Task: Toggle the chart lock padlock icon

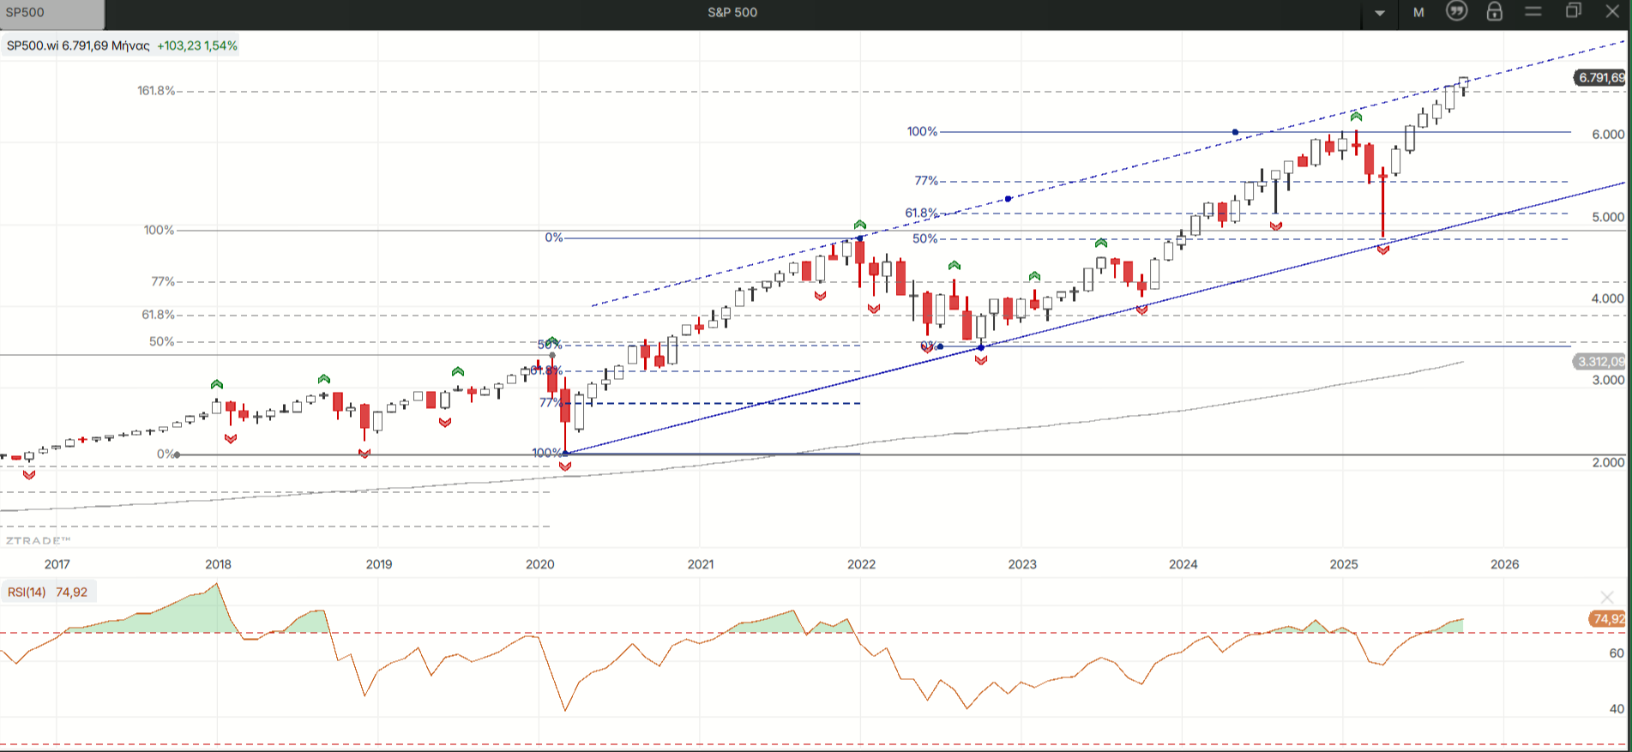Action: click(x=1494, y=12)
